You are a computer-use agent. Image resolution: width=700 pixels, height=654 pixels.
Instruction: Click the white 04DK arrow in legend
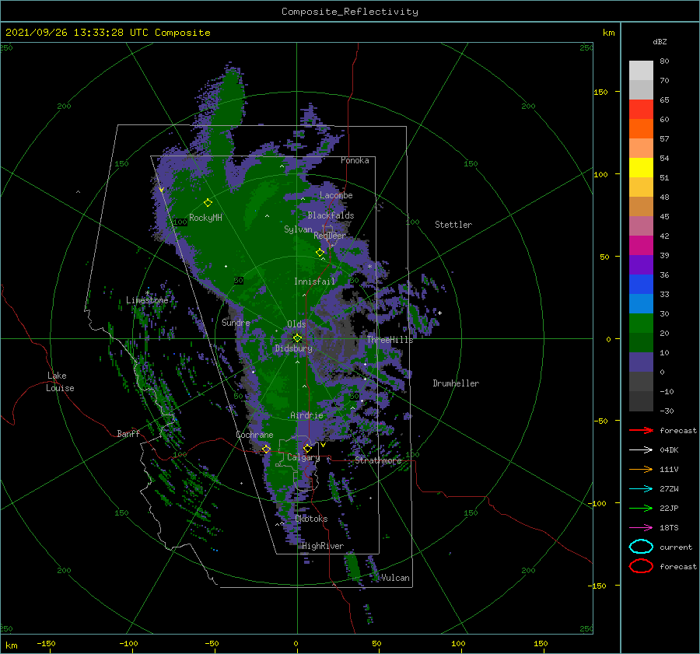click(641, 450)
